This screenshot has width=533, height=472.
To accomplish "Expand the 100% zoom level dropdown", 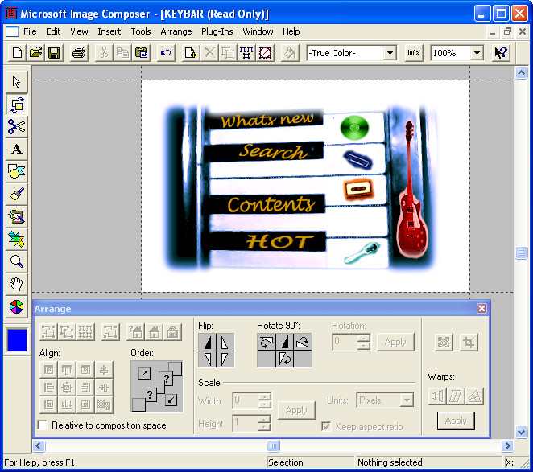I will [476, 53].
